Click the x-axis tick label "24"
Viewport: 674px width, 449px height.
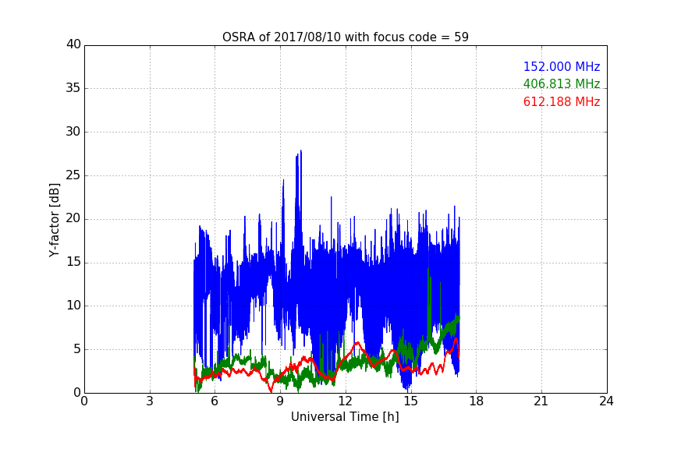pos(606,401)
